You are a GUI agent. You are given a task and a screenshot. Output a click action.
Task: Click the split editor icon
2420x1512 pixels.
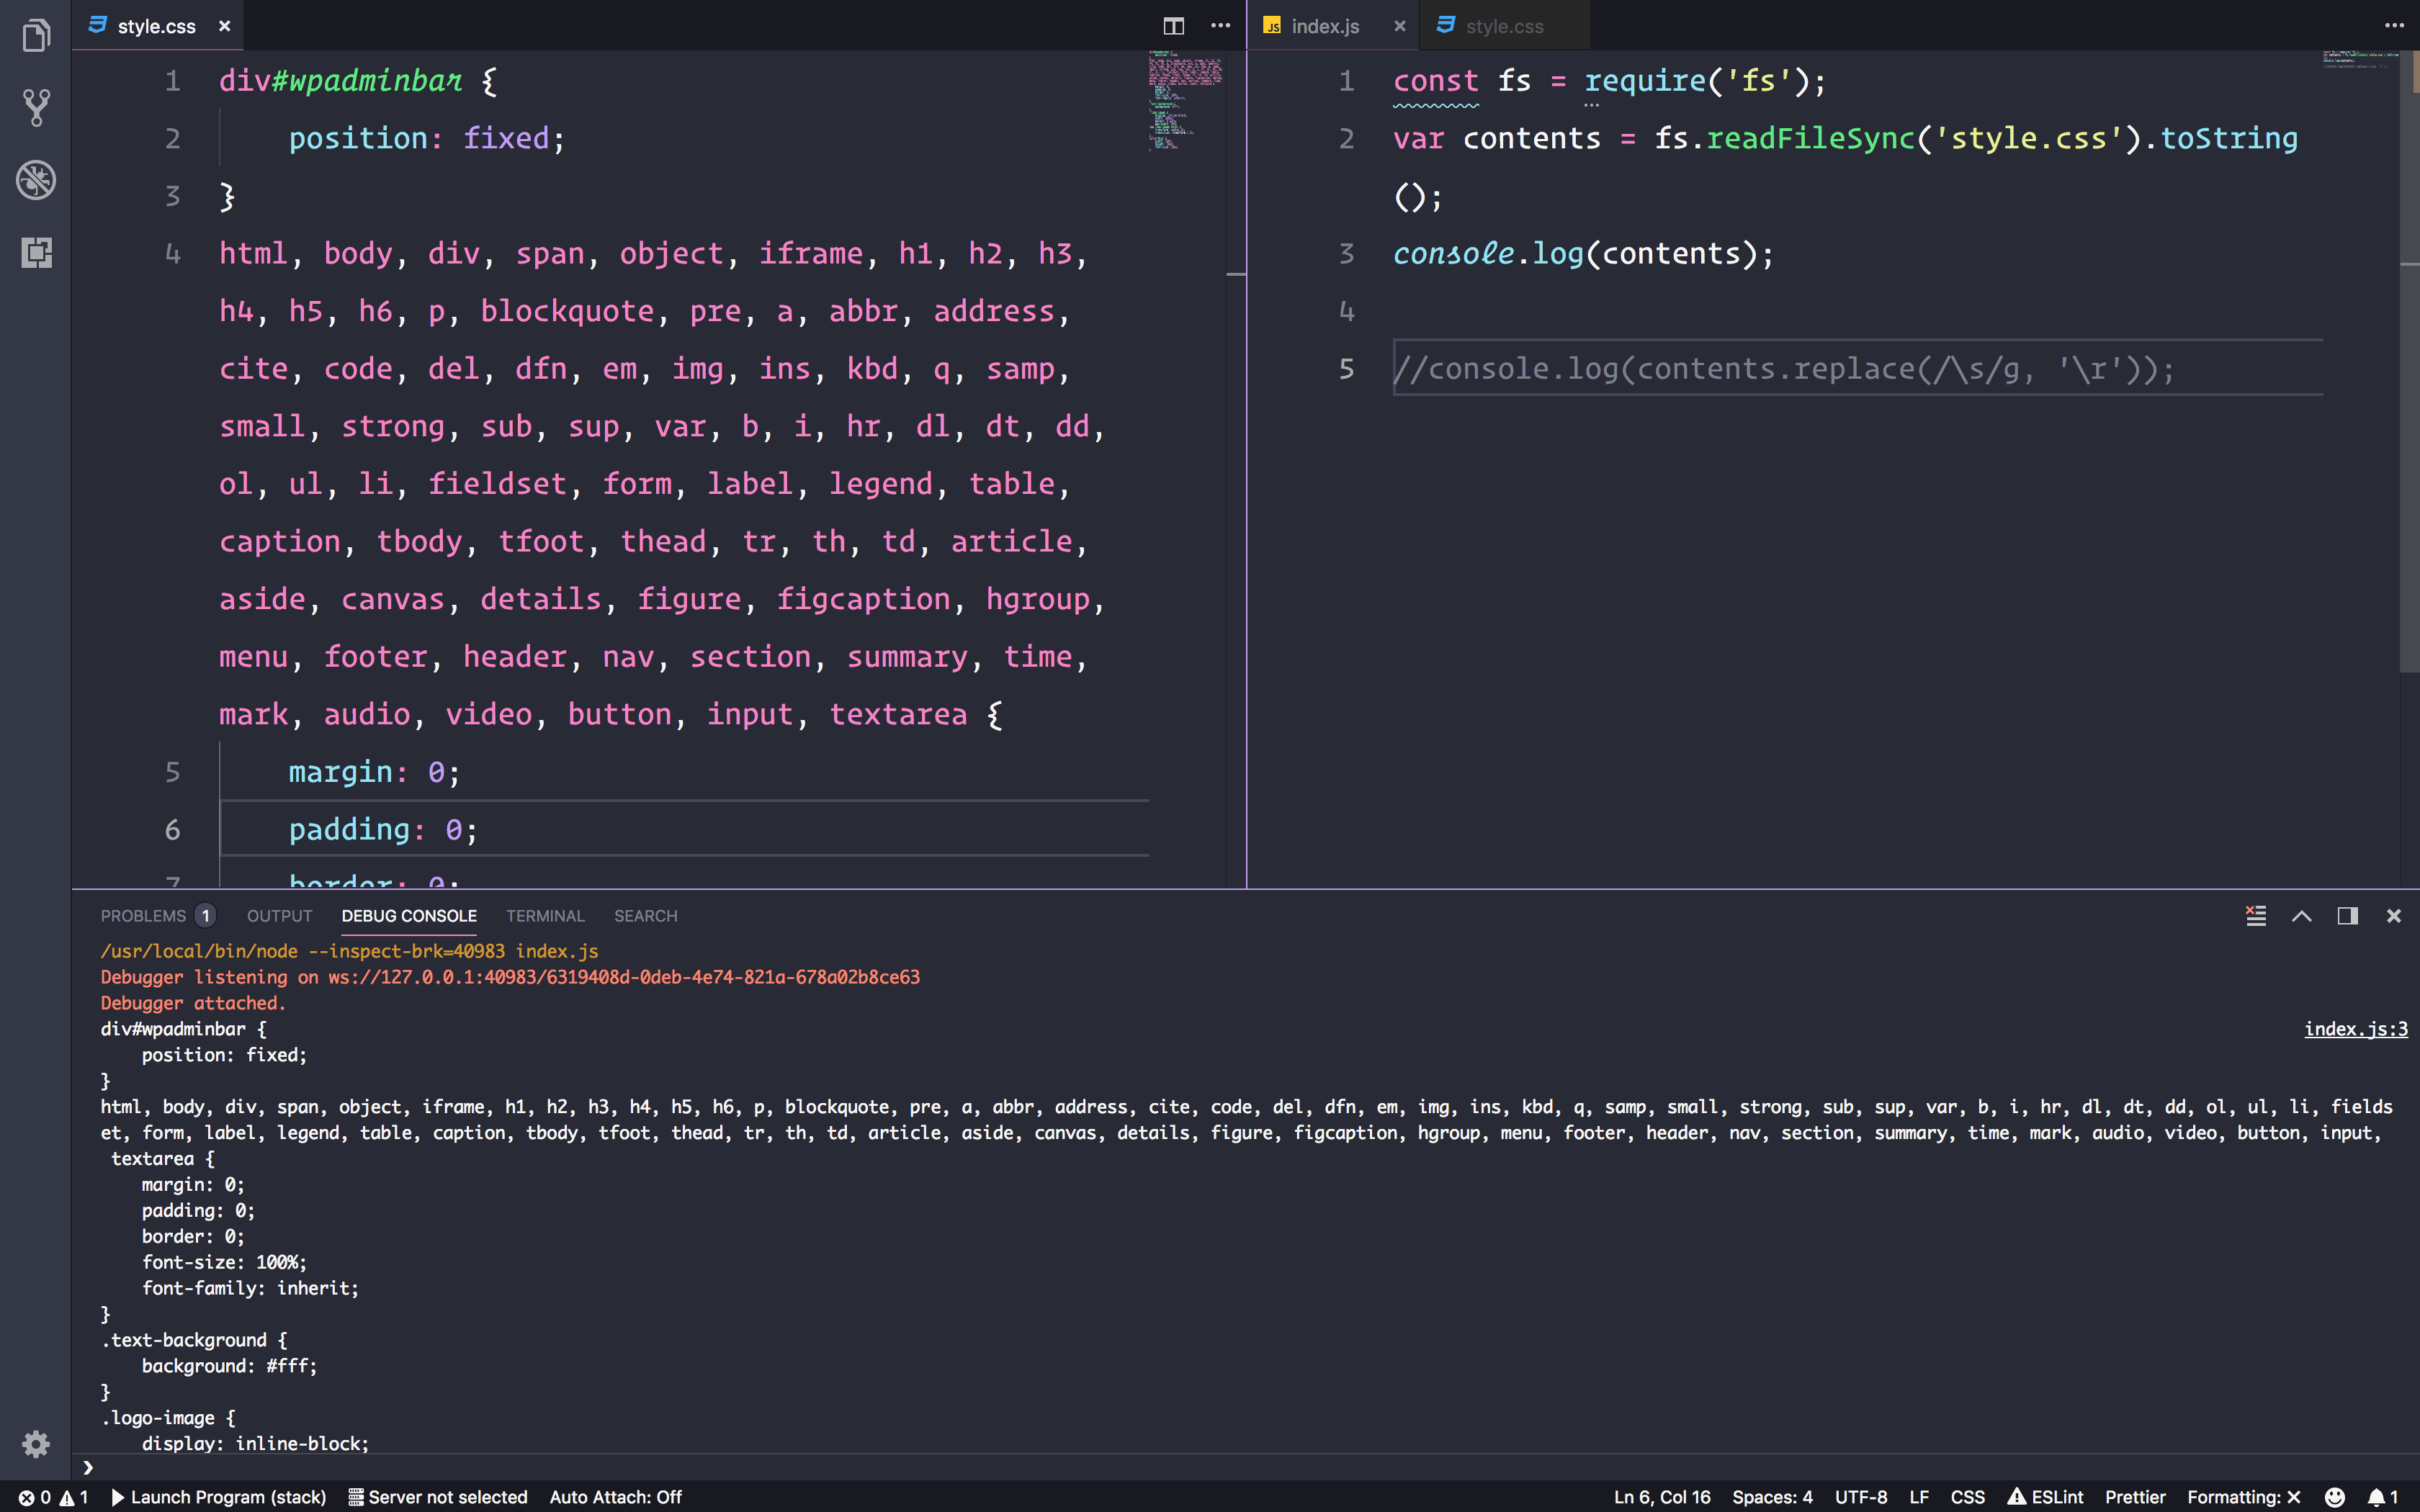(x=1174, y=26)
